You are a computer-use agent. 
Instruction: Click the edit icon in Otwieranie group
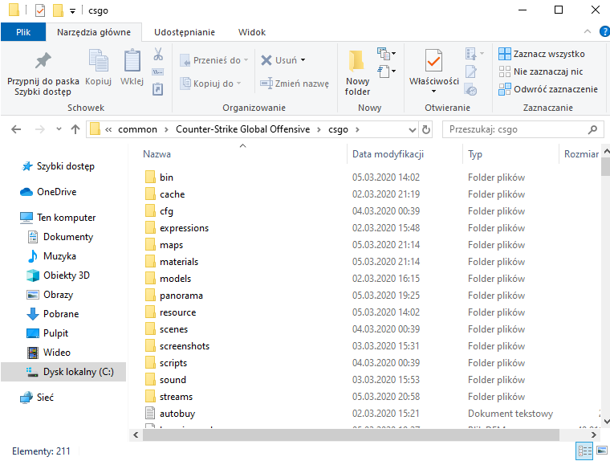(470, 71)
